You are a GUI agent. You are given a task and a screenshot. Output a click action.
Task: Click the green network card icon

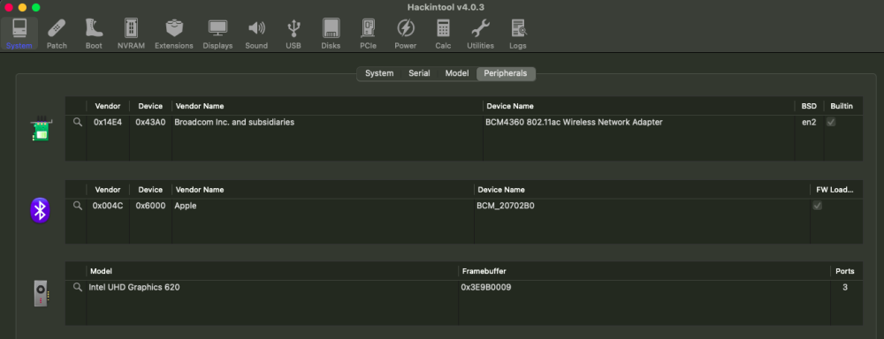point(41,129)
